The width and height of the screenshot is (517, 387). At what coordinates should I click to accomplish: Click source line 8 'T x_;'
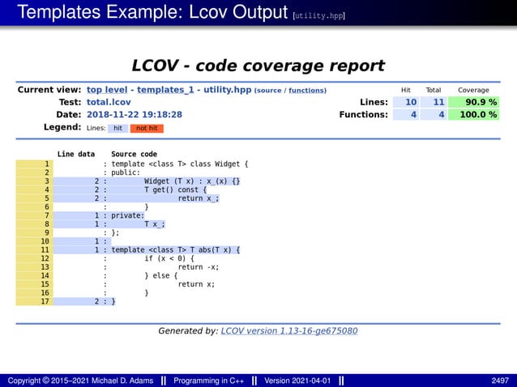point(155,224)
